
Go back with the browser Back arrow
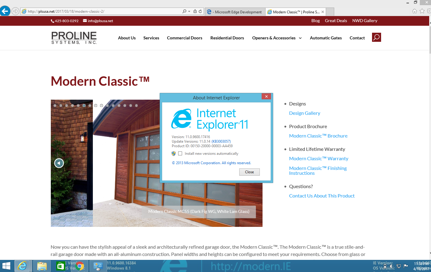pyautogui.click(x=5, y=11)
